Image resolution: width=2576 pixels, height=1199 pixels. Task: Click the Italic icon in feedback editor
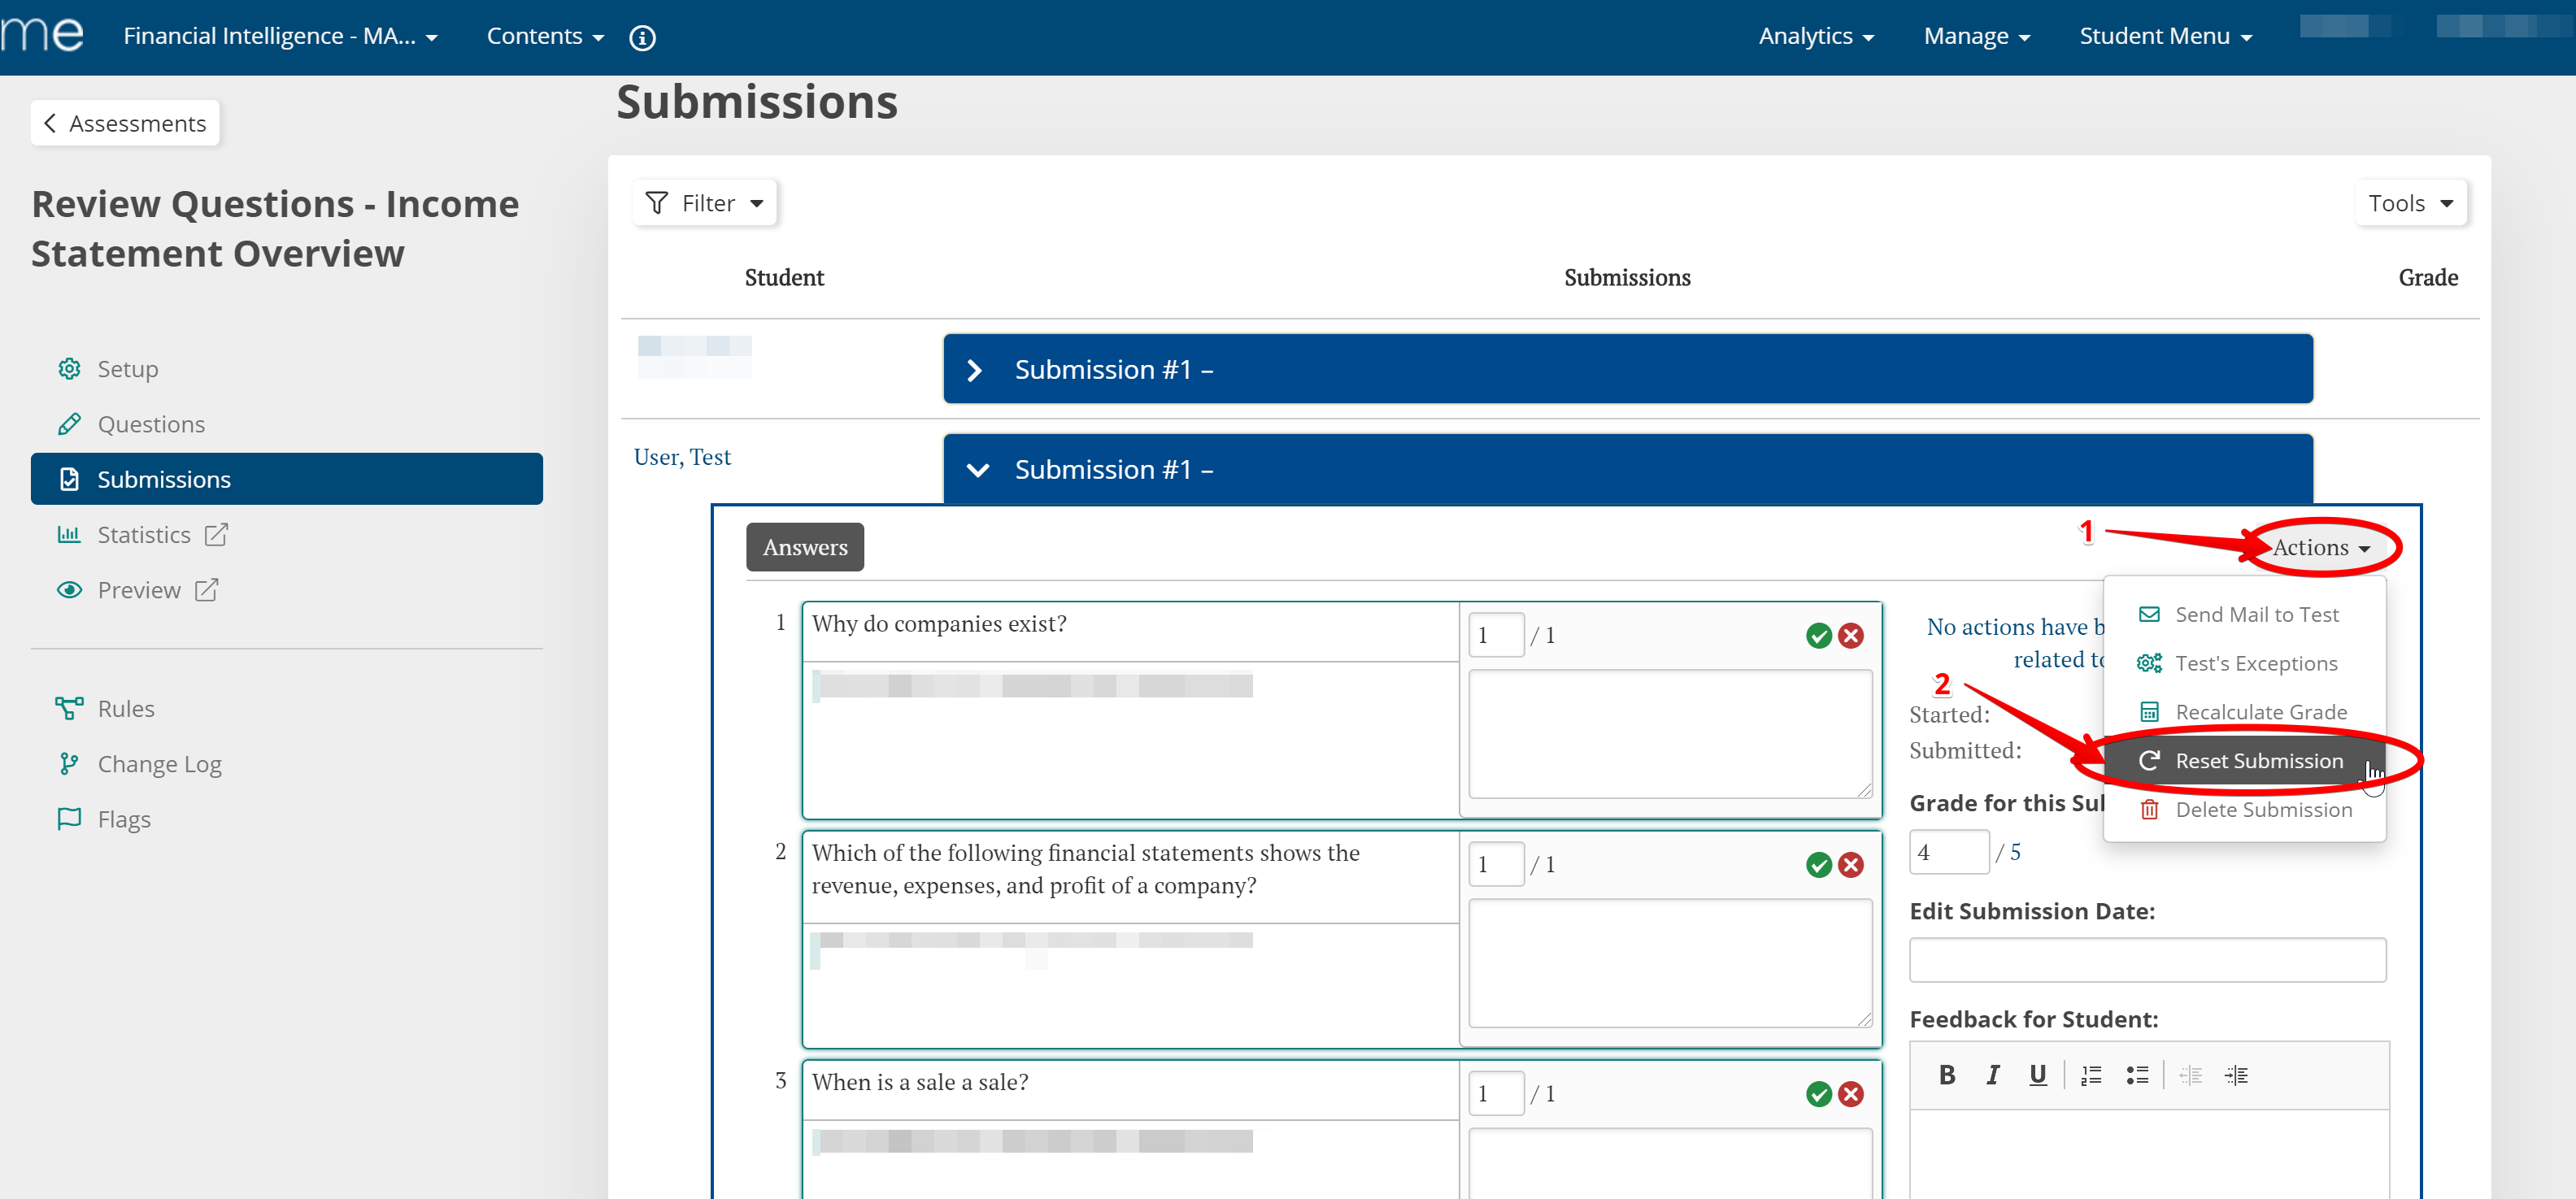coord(1992,1075)
